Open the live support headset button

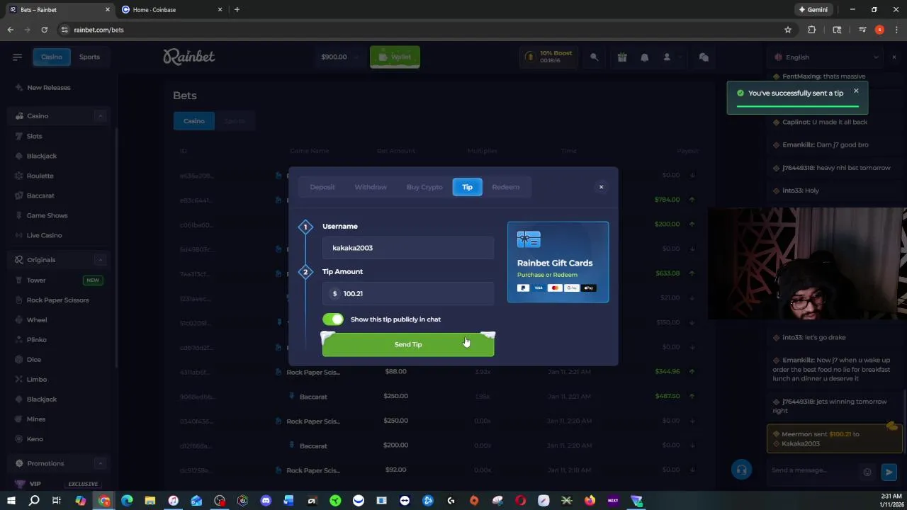pos(741,470)
